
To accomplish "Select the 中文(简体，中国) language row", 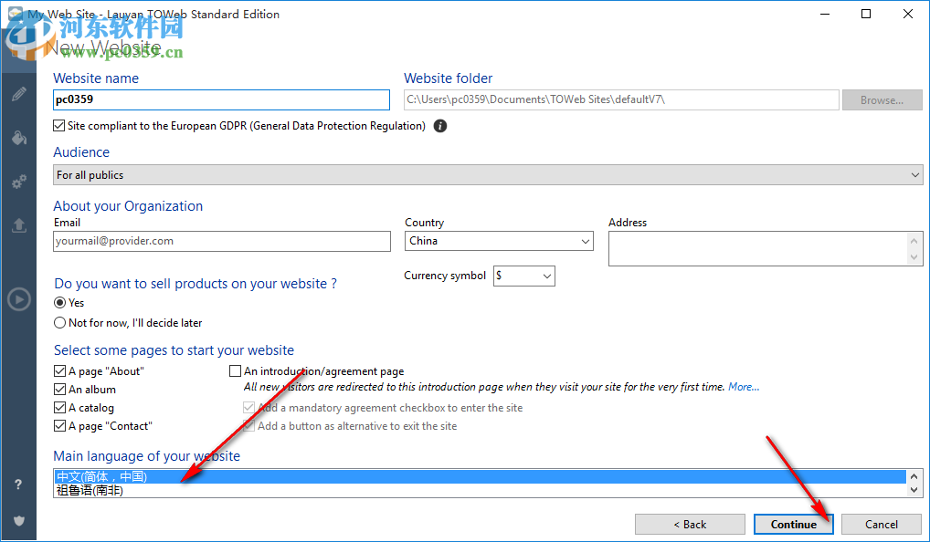I will [x=480, y=477].
